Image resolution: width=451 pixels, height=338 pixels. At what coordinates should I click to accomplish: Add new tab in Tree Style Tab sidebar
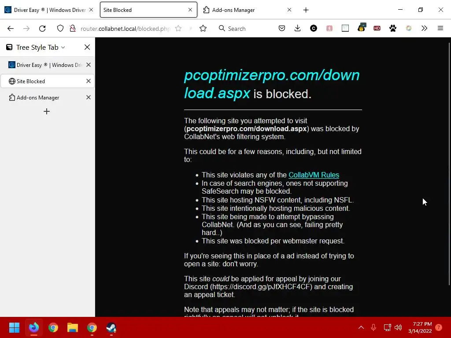47,111
